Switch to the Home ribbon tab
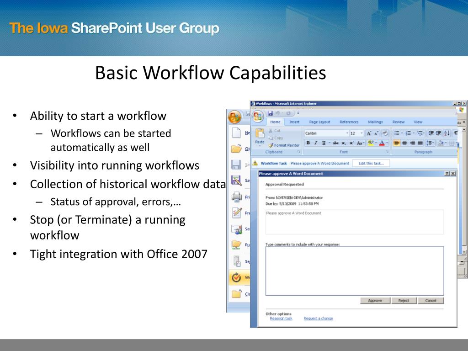Viewport: 468px width, 351px height. coord(275,122)
